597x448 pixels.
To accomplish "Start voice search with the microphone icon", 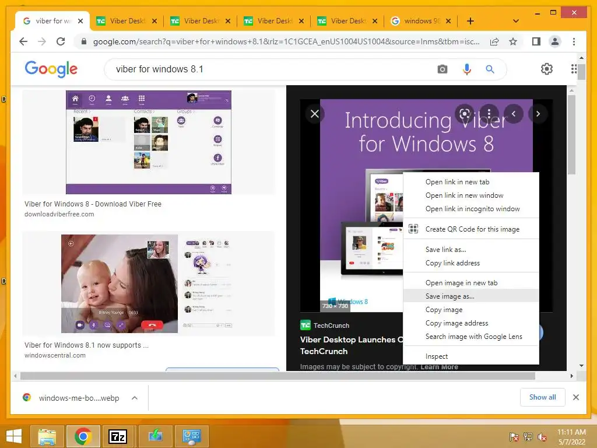I will click(x=467, y=69).
